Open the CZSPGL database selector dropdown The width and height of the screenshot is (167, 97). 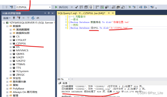coord(50,7)
